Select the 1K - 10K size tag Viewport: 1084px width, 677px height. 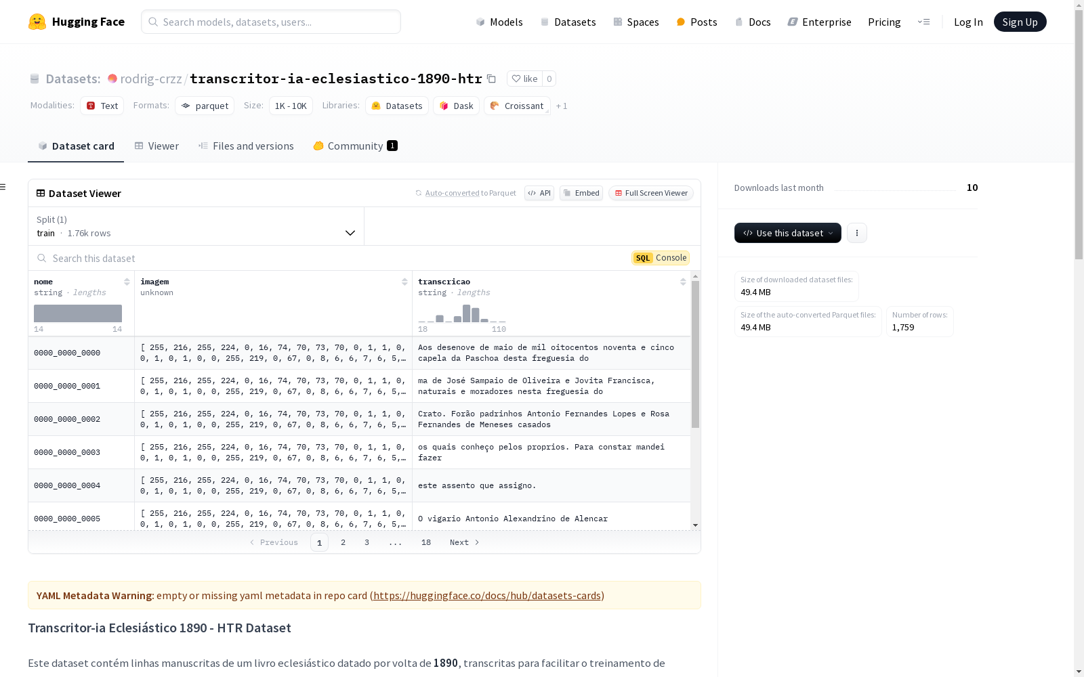[x=291, y=106]
